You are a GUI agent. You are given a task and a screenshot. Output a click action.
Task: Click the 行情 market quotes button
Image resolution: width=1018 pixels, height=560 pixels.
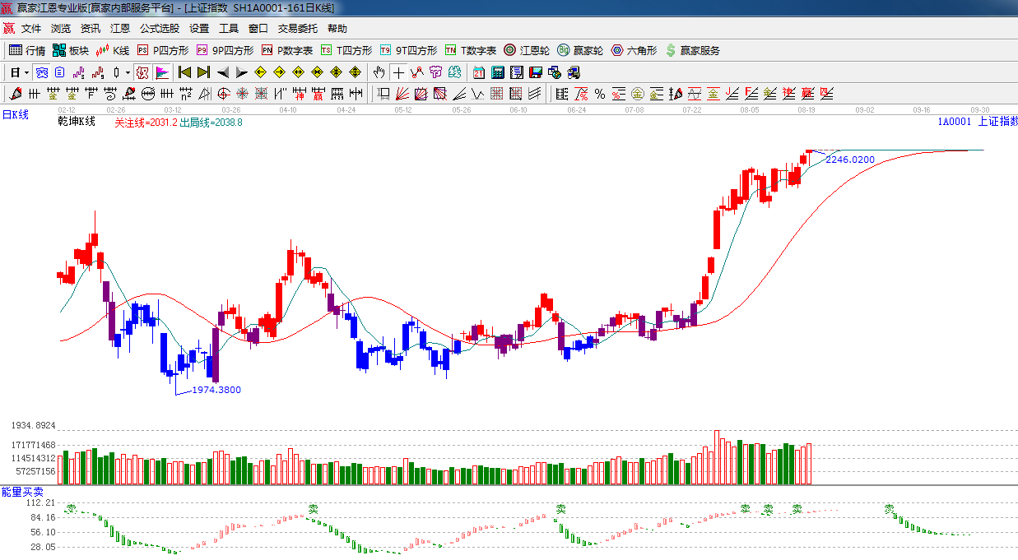click(26, 50)
